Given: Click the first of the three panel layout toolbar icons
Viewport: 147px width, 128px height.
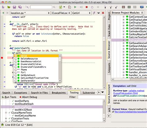Looking at the screenshot, I should (123, 7).
